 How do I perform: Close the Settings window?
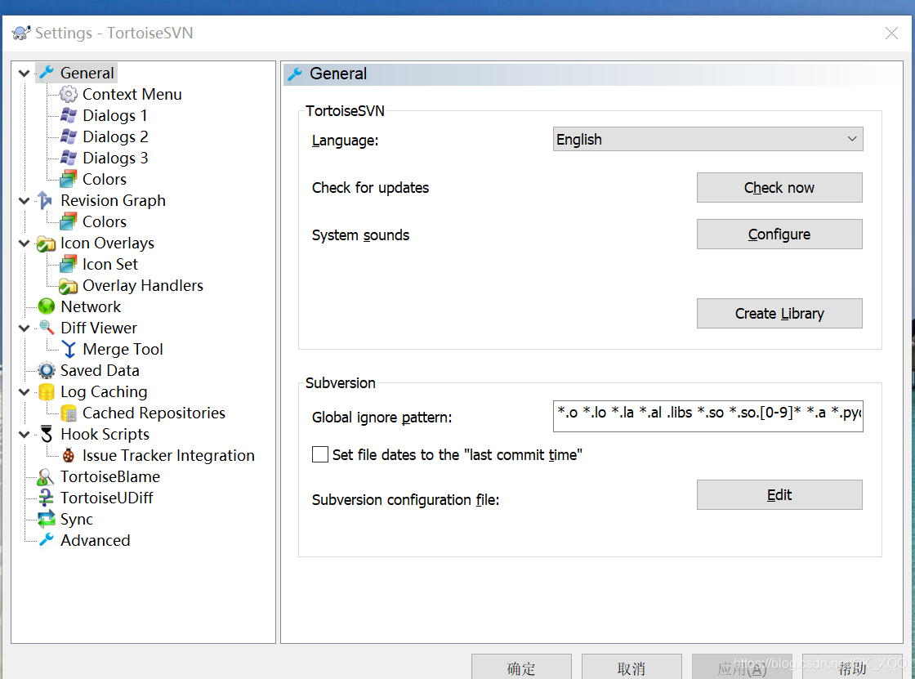coord(891,34)
